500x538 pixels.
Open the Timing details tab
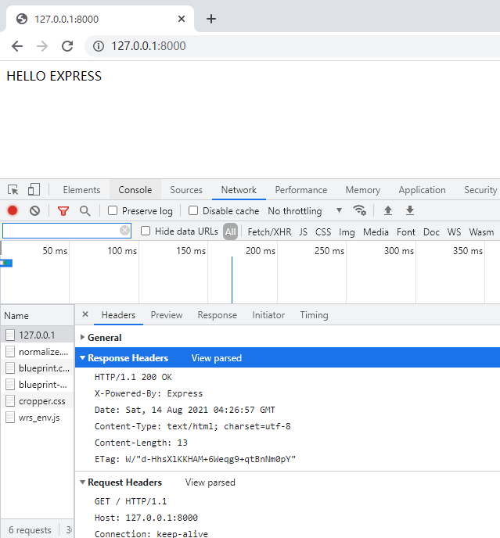[x=314, y=315]
